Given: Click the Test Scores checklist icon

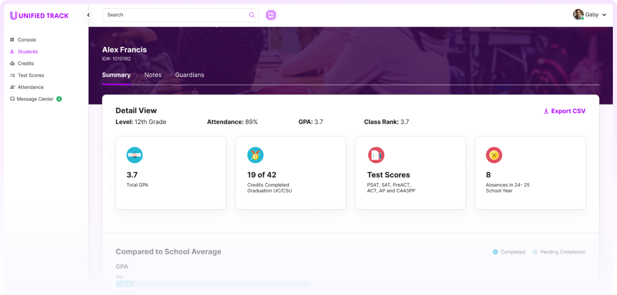Looking at the screenshot, I should coord(376,155).
